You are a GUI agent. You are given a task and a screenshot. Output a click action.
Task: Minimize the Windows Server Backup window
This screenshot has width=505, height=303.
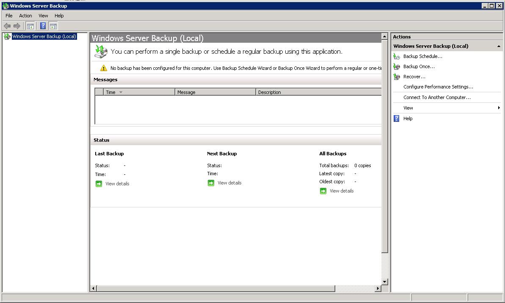485,6
